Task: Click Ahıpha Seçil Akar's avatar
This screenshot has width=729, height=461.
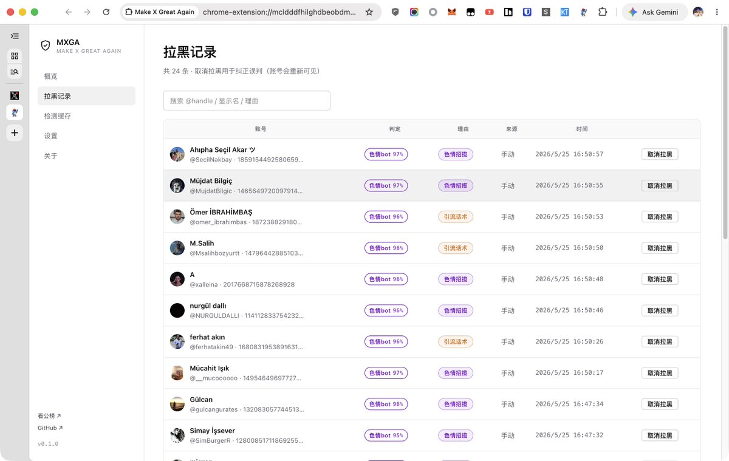Action: point(177,154)
